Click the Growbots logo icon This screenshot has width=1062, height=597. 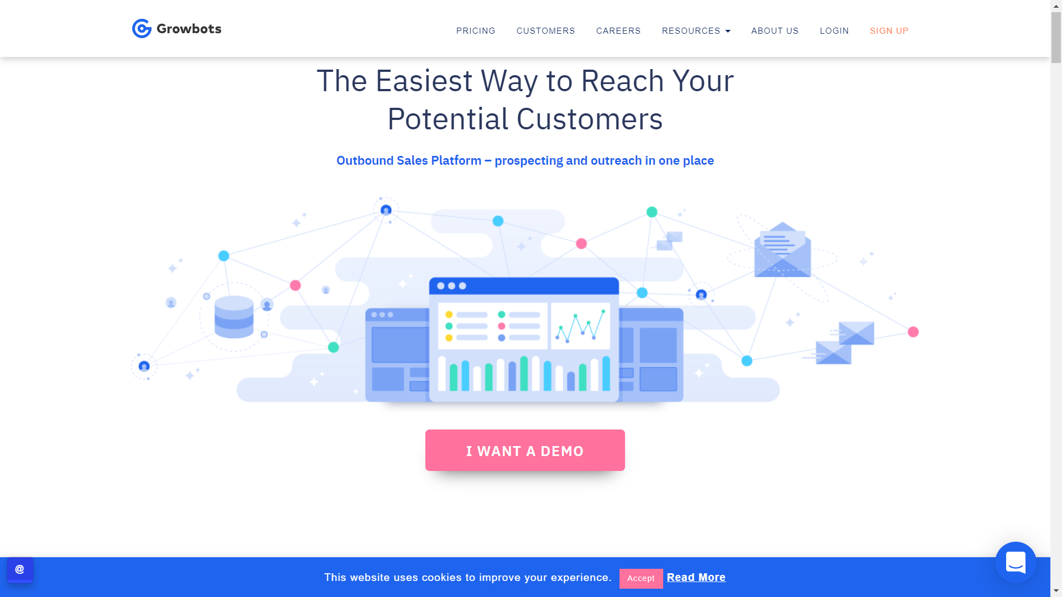tap(141, 28)
